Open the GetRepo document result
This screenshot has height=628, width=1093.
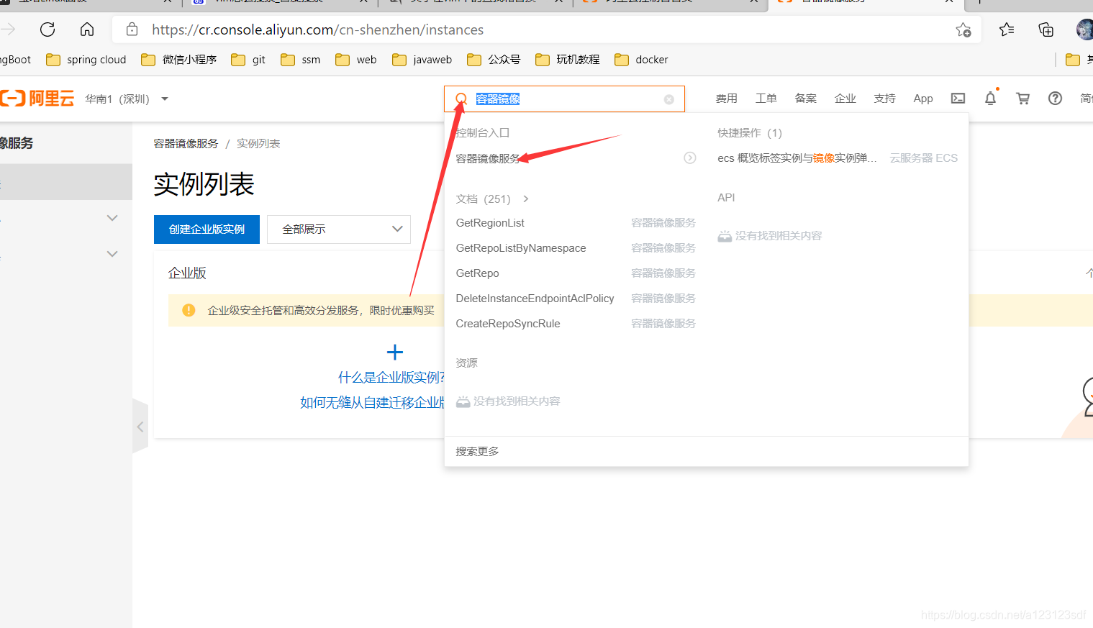point(477,273)
